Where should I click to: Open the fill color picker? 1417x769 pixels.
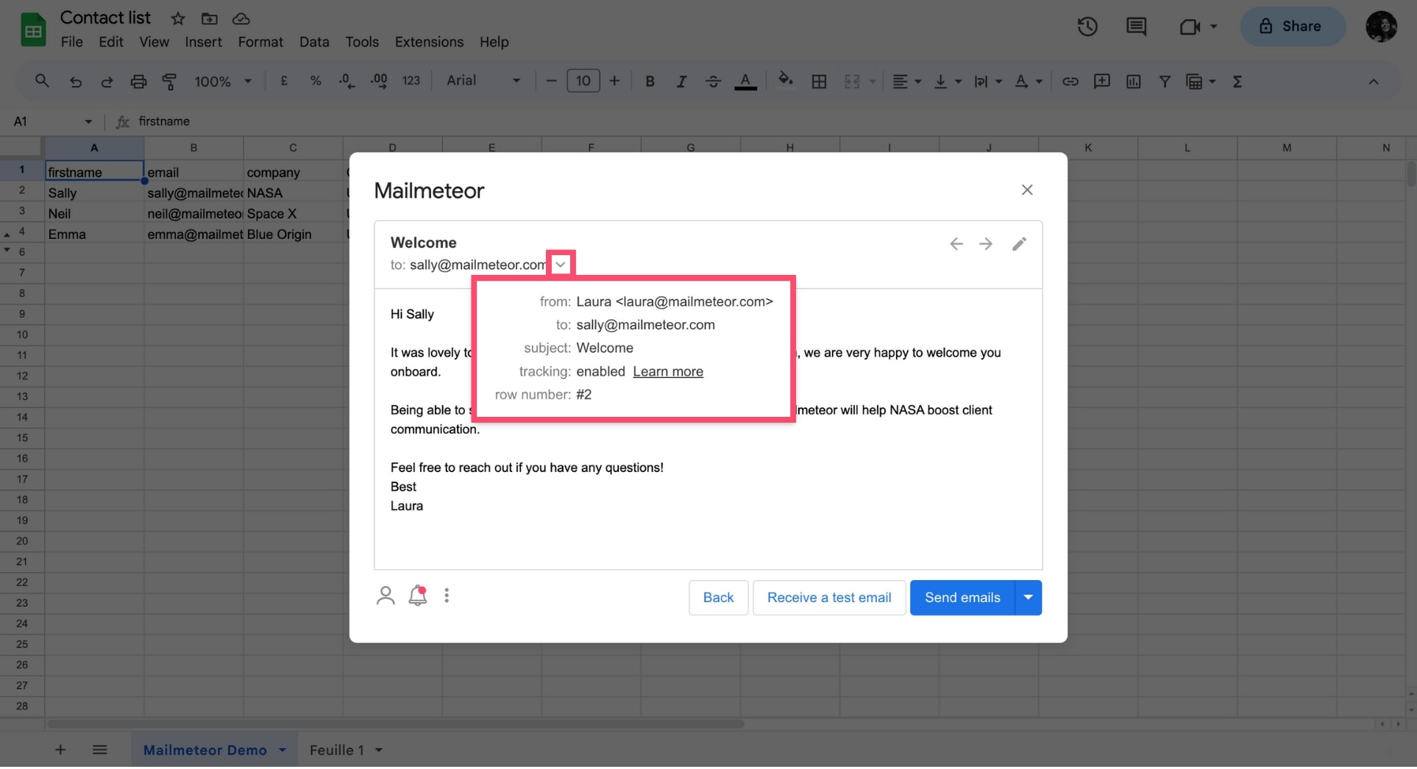pos(785,80)
